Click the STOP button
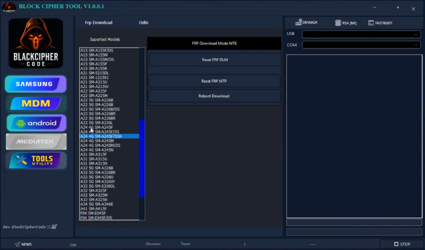 tap(402, 244)
